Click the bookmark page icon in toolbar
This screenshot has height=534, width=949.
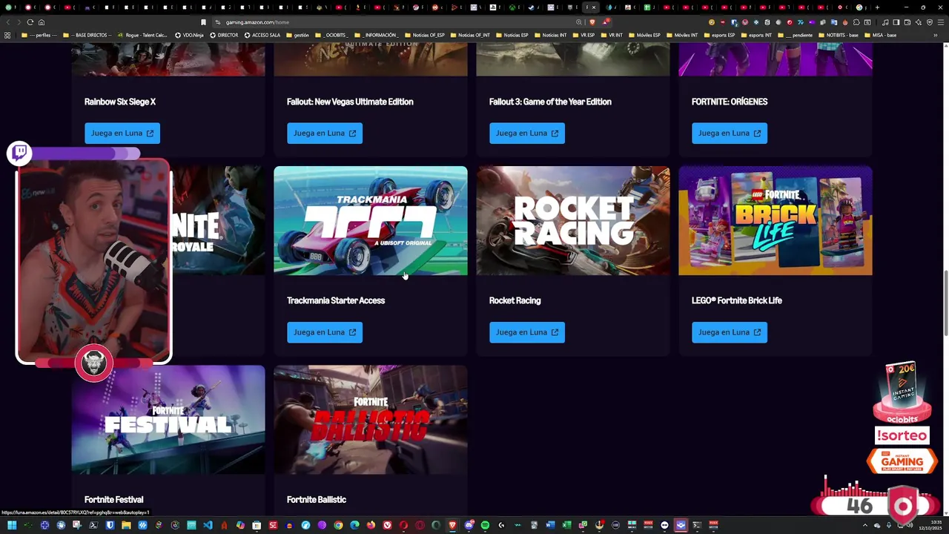(x=203, y=22)
